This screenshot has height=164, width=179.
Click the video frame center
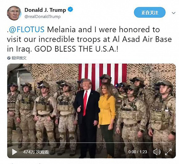point(91,111)
